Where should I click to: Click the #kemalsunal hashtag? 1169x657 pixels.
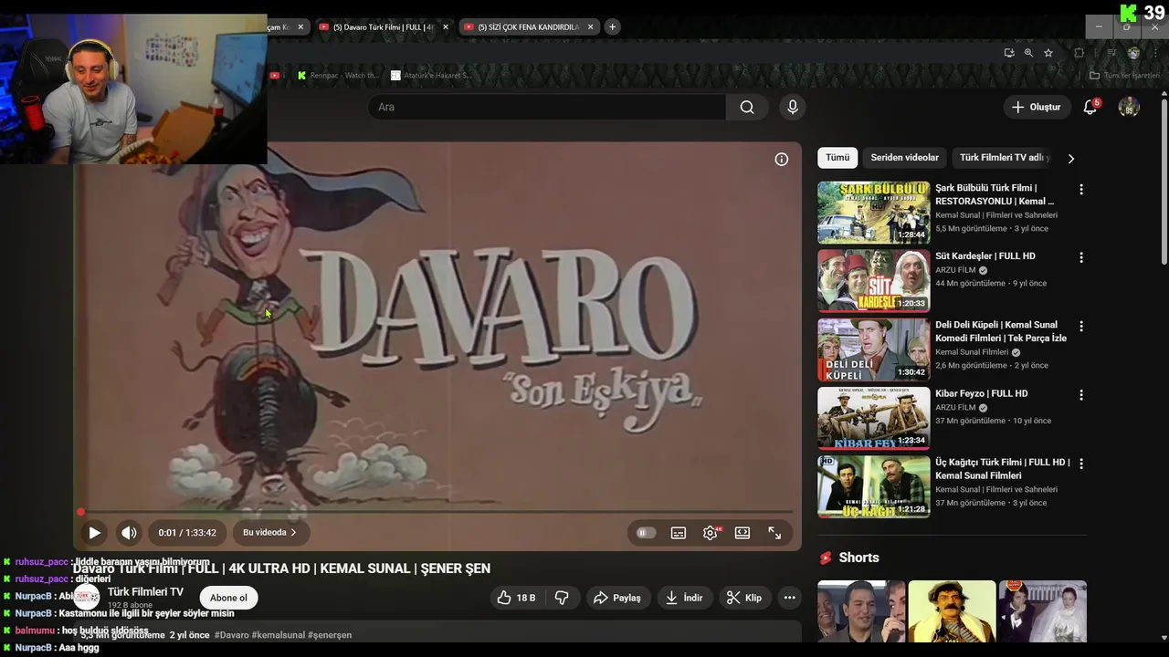278,635
